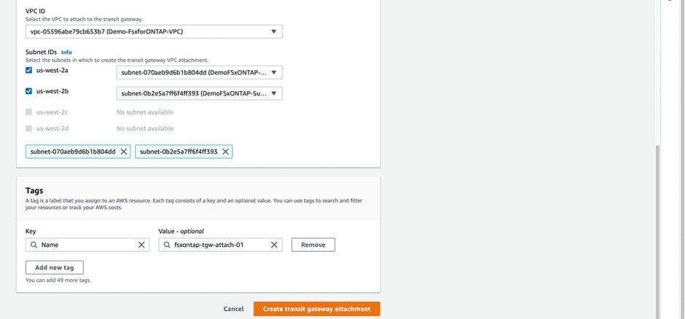
Task: Clear the Name tag key field
Action: (x=141, y=245)
